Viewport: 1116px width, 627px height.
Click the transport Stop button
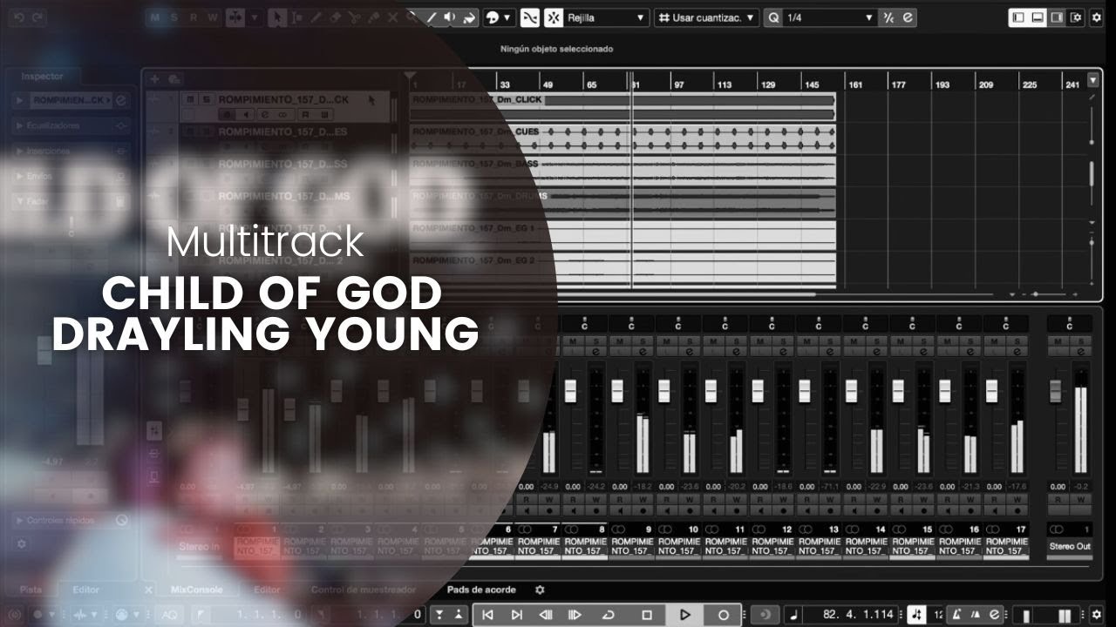pos(646,615)
